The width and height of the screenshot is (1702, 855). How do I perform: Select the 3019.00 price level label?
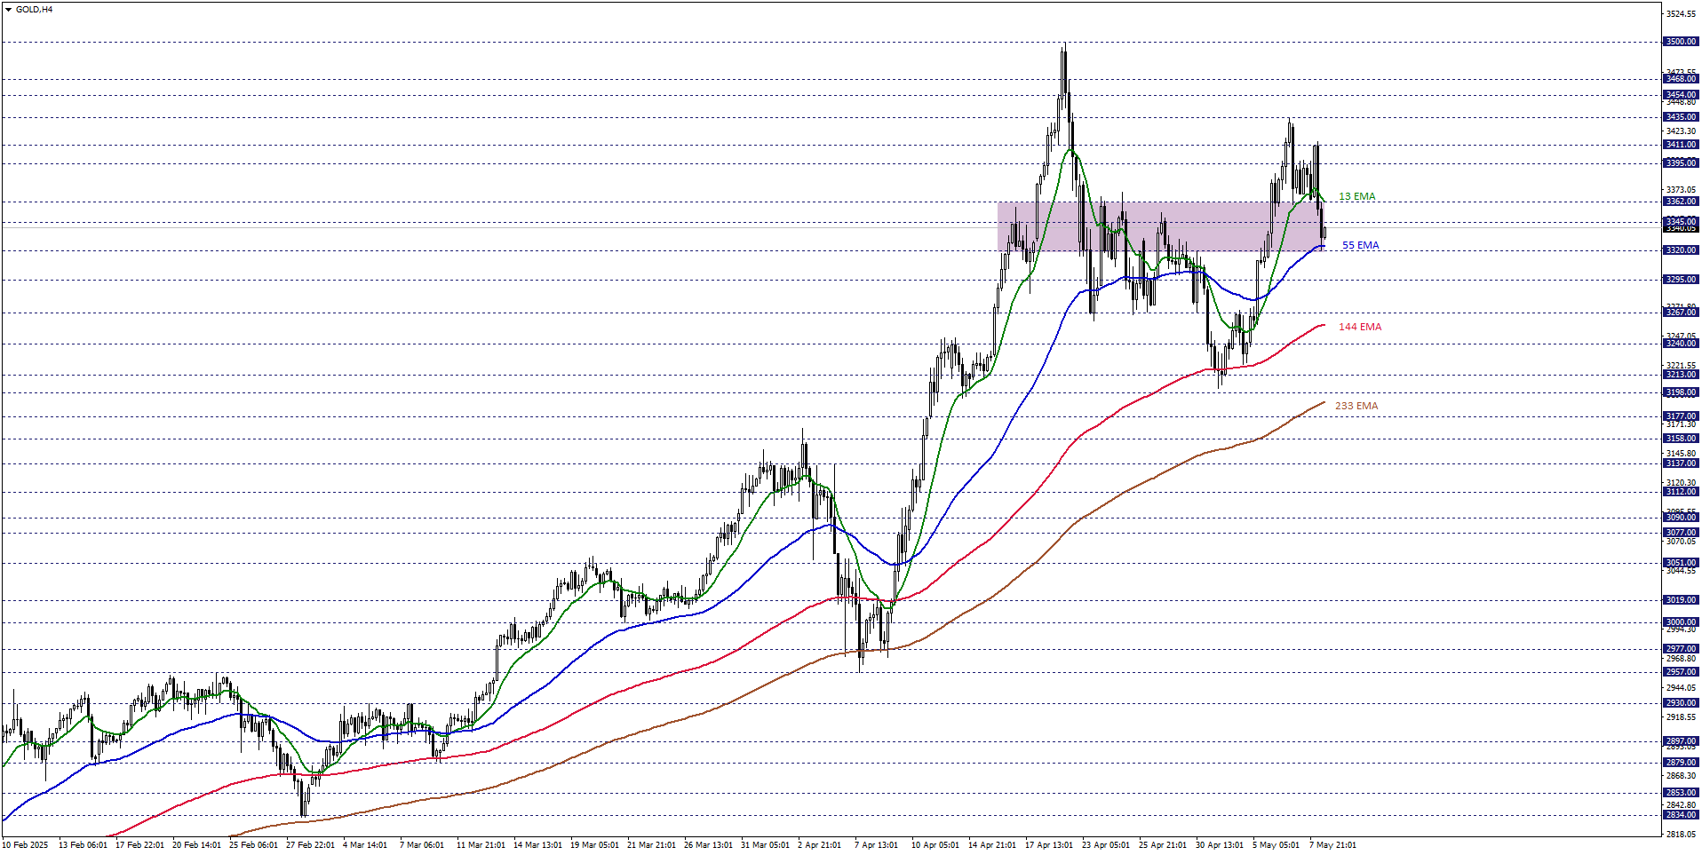coord(1681,600)
